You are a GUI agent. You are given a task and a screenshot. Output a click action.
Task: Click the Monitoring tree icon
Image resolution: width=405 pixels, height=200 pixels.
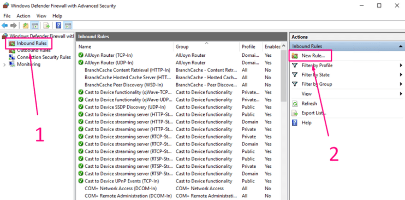coord(12,64)
